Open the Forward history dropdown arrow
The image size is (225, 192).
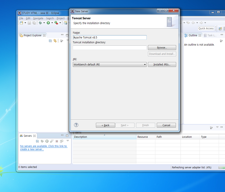[x=205, y=23]
